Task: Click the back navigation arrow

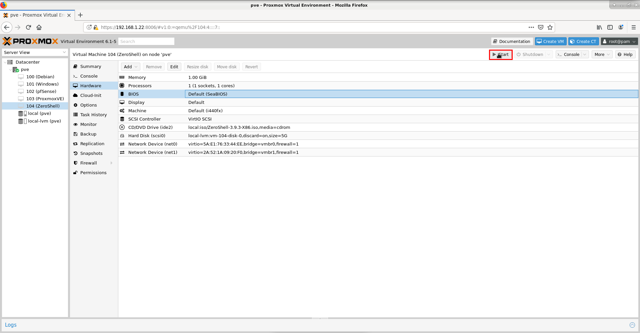Action: 7,27
